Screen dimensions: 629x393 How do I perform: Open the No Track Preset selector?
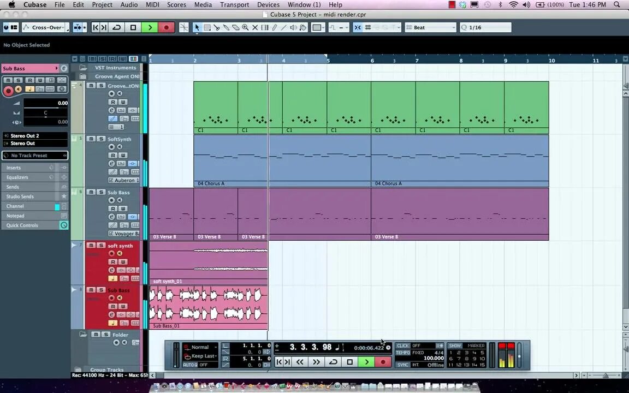[35, 155]
